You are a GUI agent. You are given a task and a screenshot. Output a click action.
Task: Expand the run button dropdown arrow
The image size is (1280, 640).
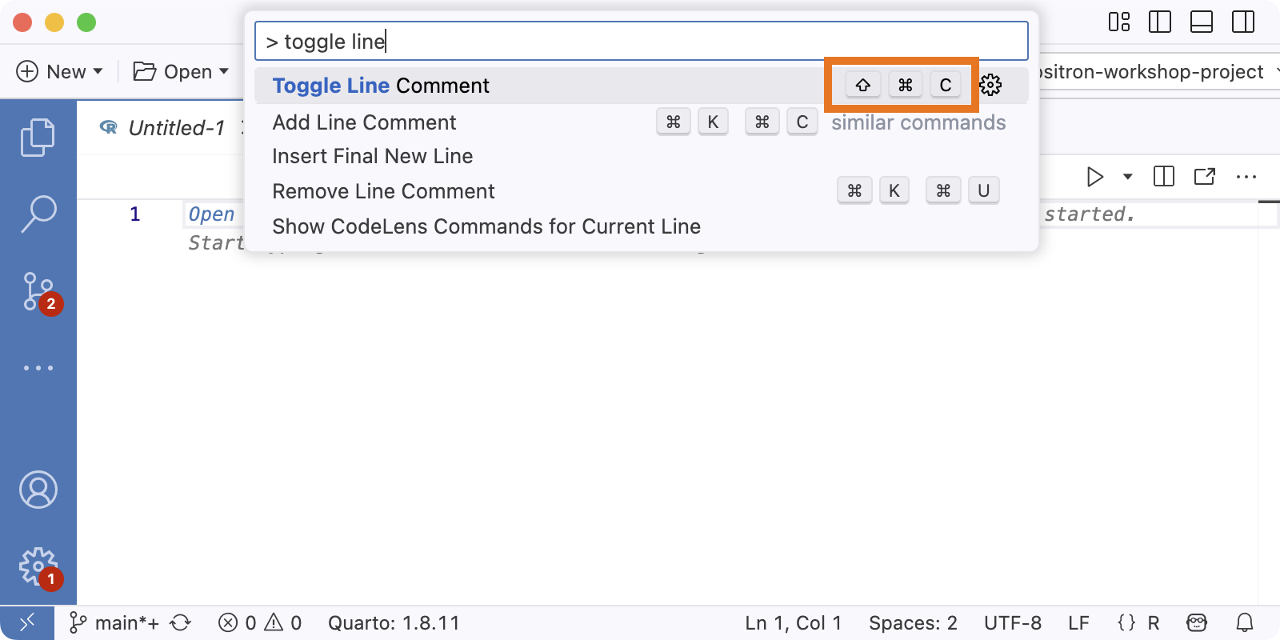click(x=1128, y=176)
